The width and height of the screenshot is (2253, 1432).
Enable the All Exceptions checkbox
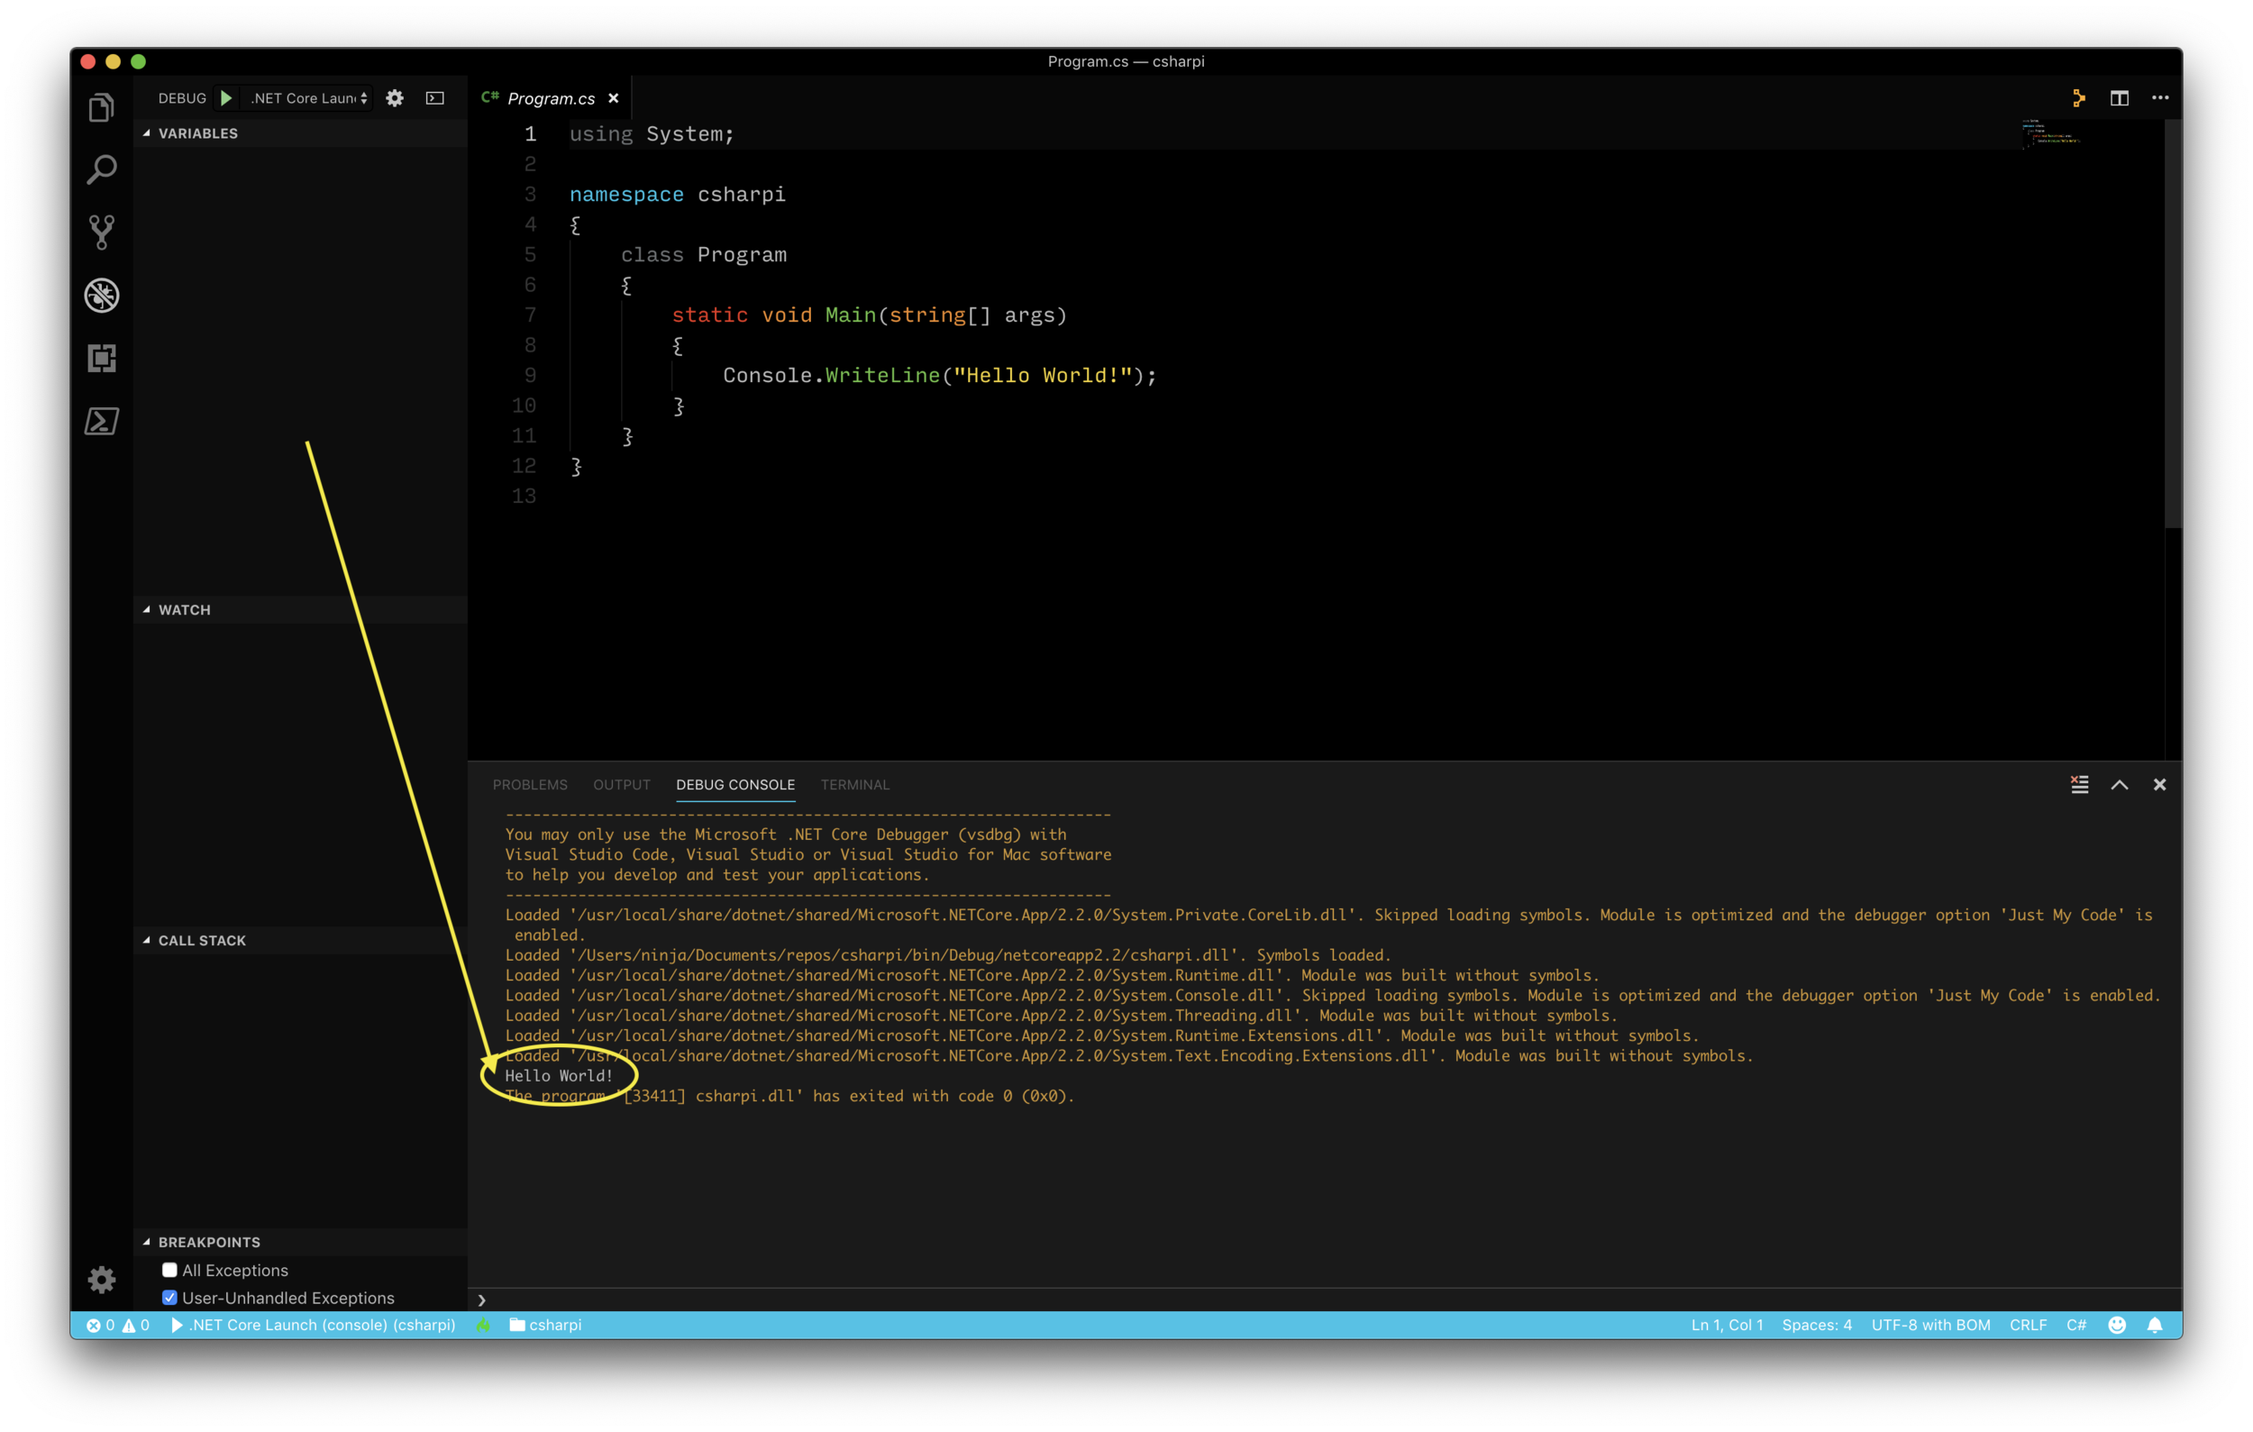pyautogui.click(x=169, y=1270)
